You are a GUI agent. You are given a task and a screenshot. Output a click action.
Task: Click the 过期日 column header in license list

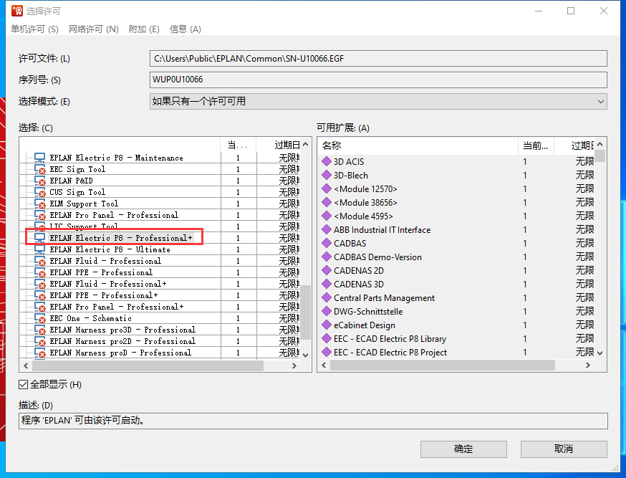[279, 145]
